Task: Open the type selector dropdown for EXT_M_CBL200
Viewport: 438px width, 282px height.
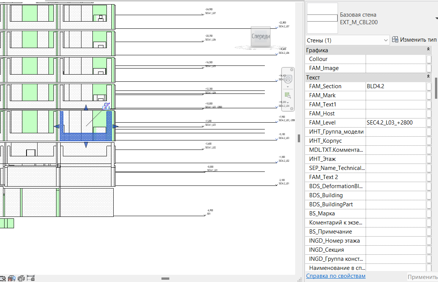Action: 436,19
